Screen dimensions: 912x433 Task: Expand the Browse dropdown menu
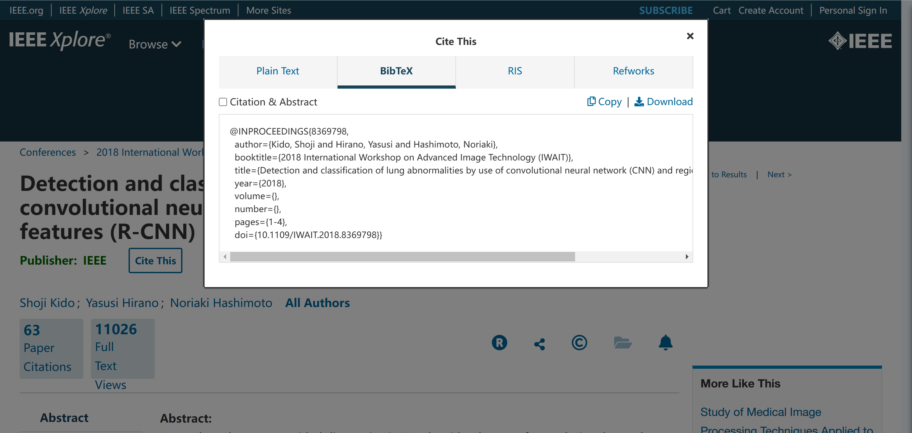(x=155, y=44)
